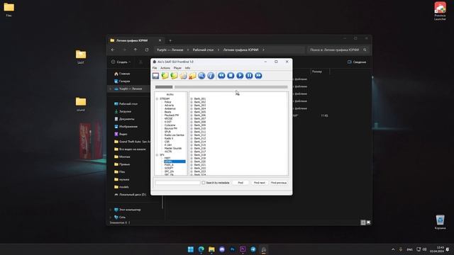Select PAIN_A under SFX in the tree
The height and width of the screenshot is (255, 454).
tap(169, 165)
